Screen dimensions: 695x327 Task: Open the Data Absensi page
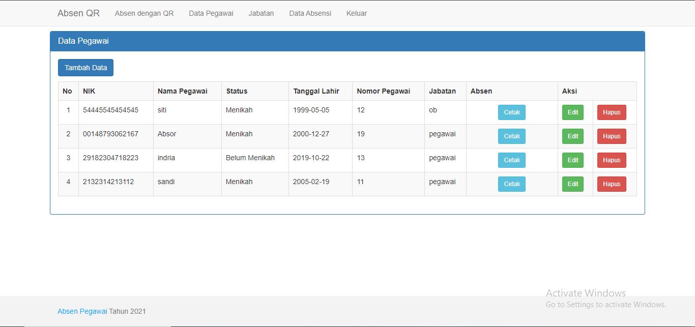click(310, 13)
